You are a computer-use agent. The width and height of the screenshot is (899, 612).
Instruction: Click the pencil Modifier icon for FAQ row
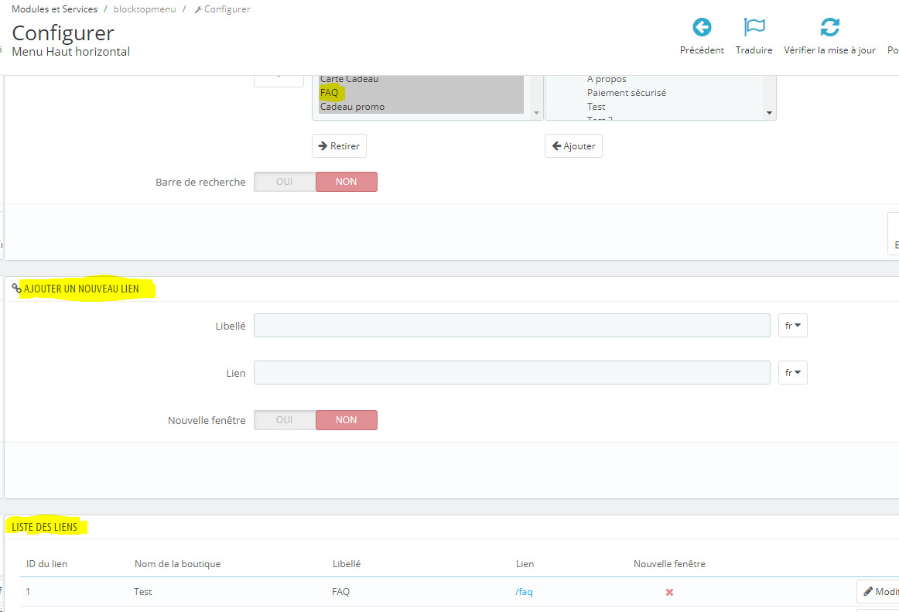click(868, 591)
